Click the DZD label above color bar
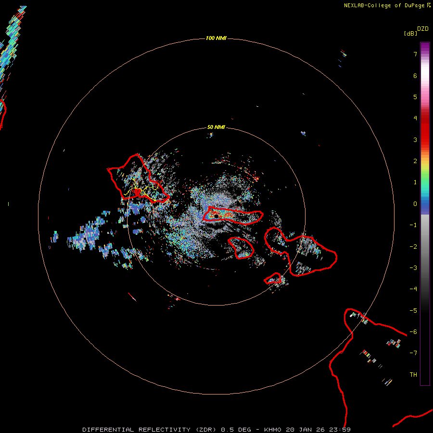The image size is (433, 433). coord(423,29)
